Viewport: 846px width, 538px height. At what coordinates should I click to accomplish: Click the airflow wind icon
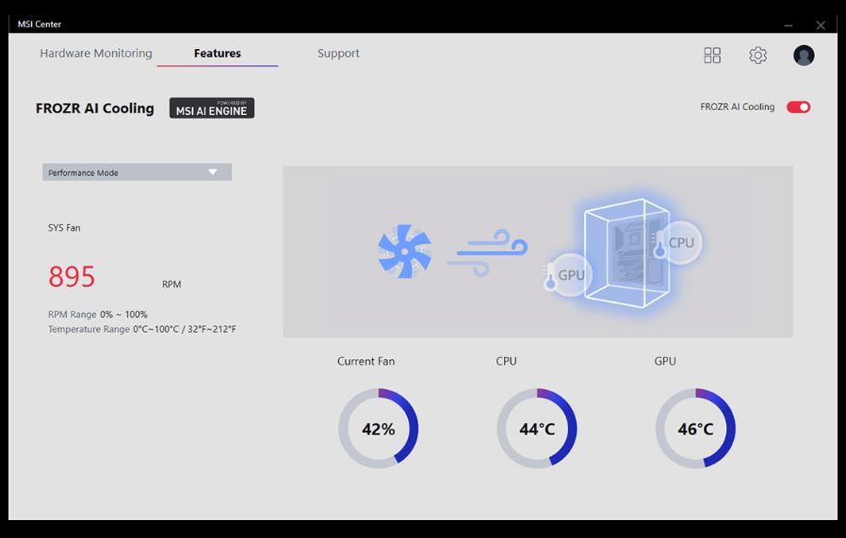pos(487,253)
